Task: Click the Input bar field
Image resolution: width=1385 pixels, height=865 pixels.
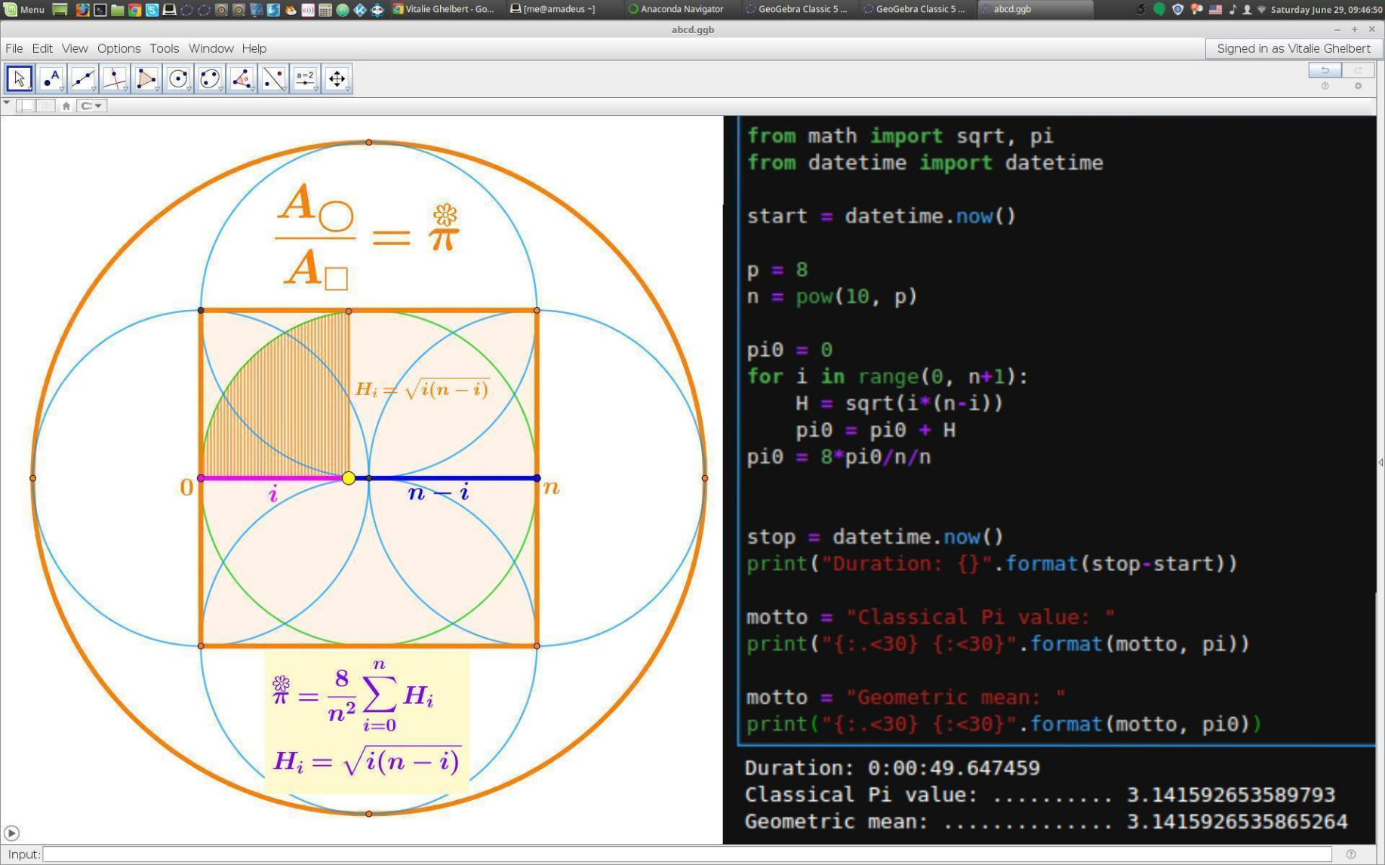Action: (687, 854)
